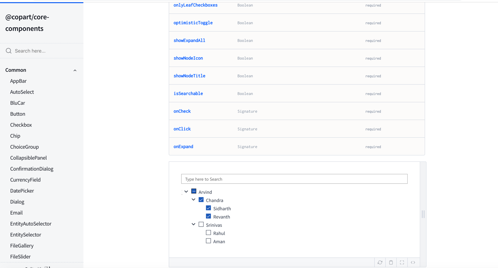
Task: Open EntitySelector in the sidebar
Action: [26, 235]
